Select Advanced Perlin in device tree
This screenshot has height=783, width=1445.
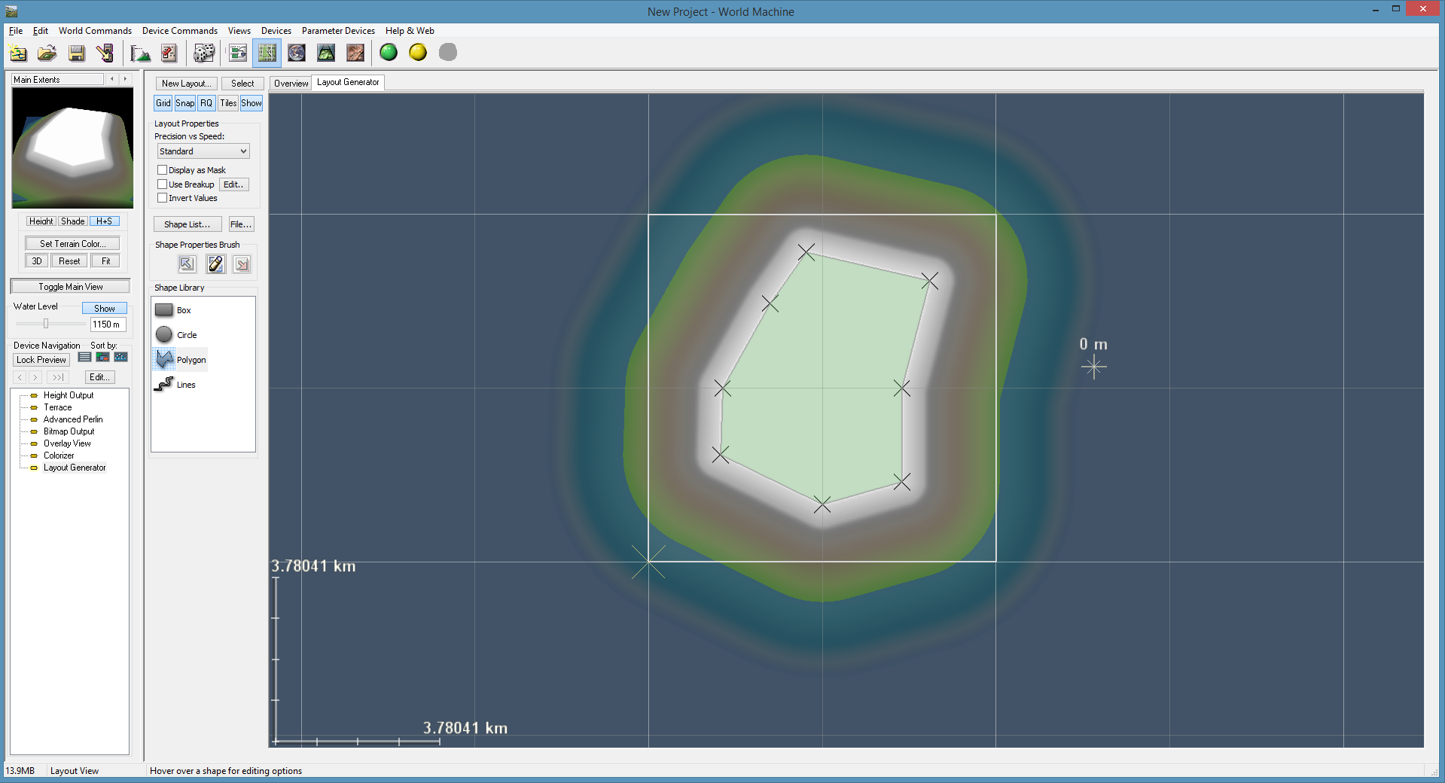point(73,419)
